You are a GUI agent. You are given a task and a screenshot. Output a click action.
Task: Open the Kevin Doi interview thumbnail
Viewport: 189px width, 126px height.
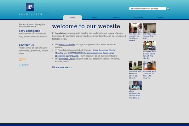(x=135, y=66)
